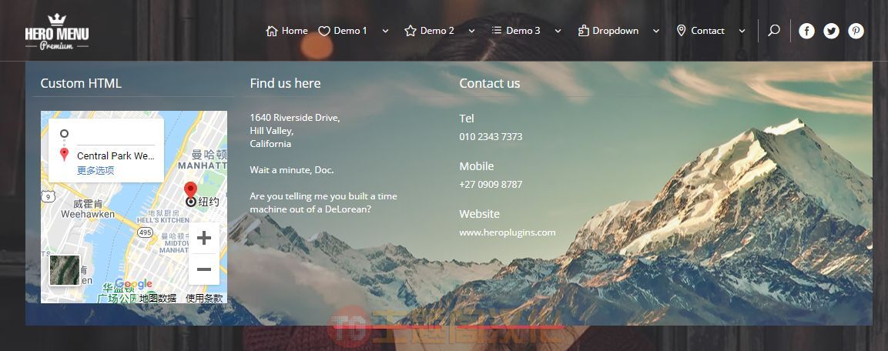
Task: Switch map to satellite view thumbnail
Action: click(64, 270)
